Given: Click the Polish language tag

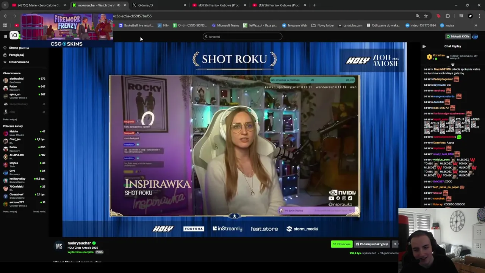Looking at the screenshot, I should click(99, 252).
